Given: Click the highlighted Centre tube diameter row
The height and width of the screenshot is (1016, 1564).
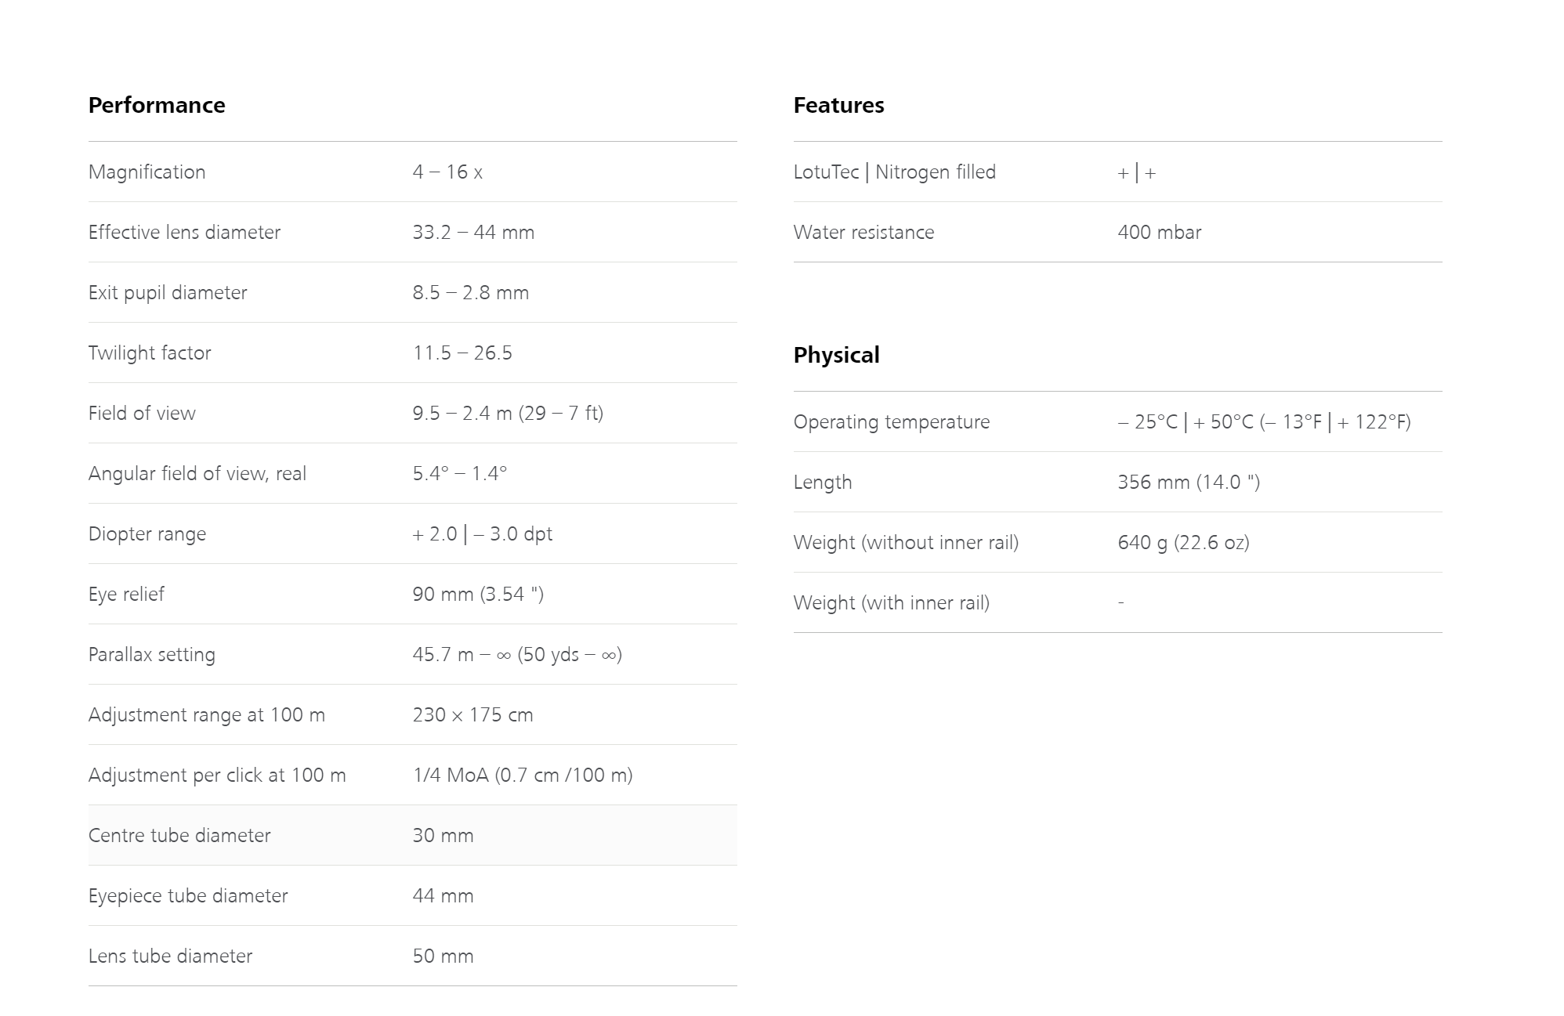Looking at the screenshot, I should tap(413, 835).
